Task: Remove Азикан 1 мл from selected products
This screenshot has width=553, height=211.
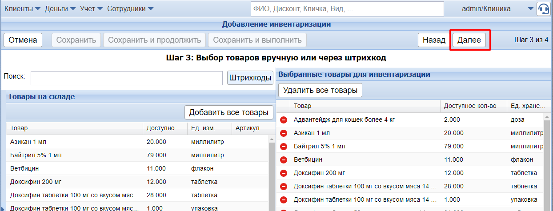Action: 284,133
